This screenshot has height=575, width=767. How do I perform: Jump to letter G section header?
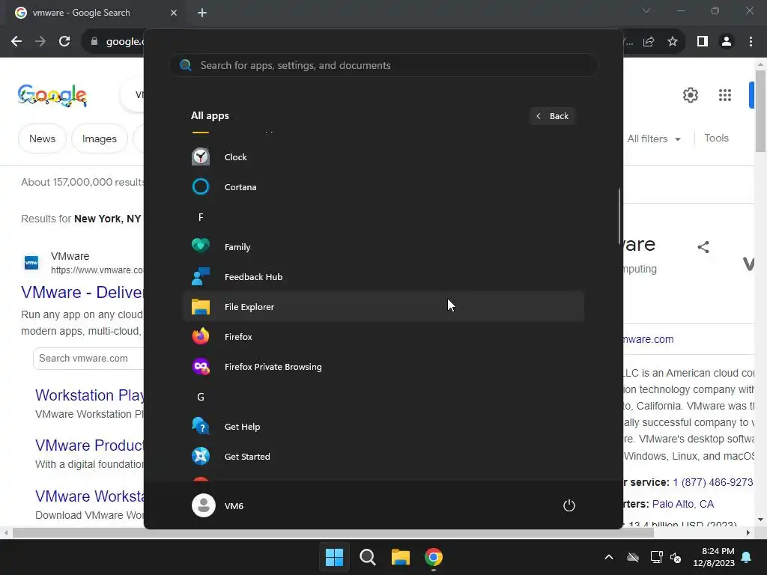(201, 397)
